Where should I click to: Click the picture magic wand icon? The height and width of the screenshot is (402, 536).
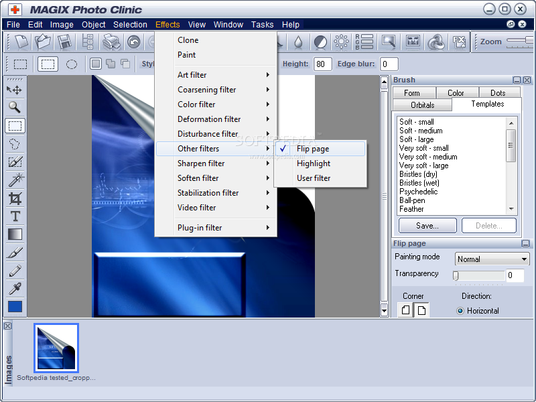(389, 42)
